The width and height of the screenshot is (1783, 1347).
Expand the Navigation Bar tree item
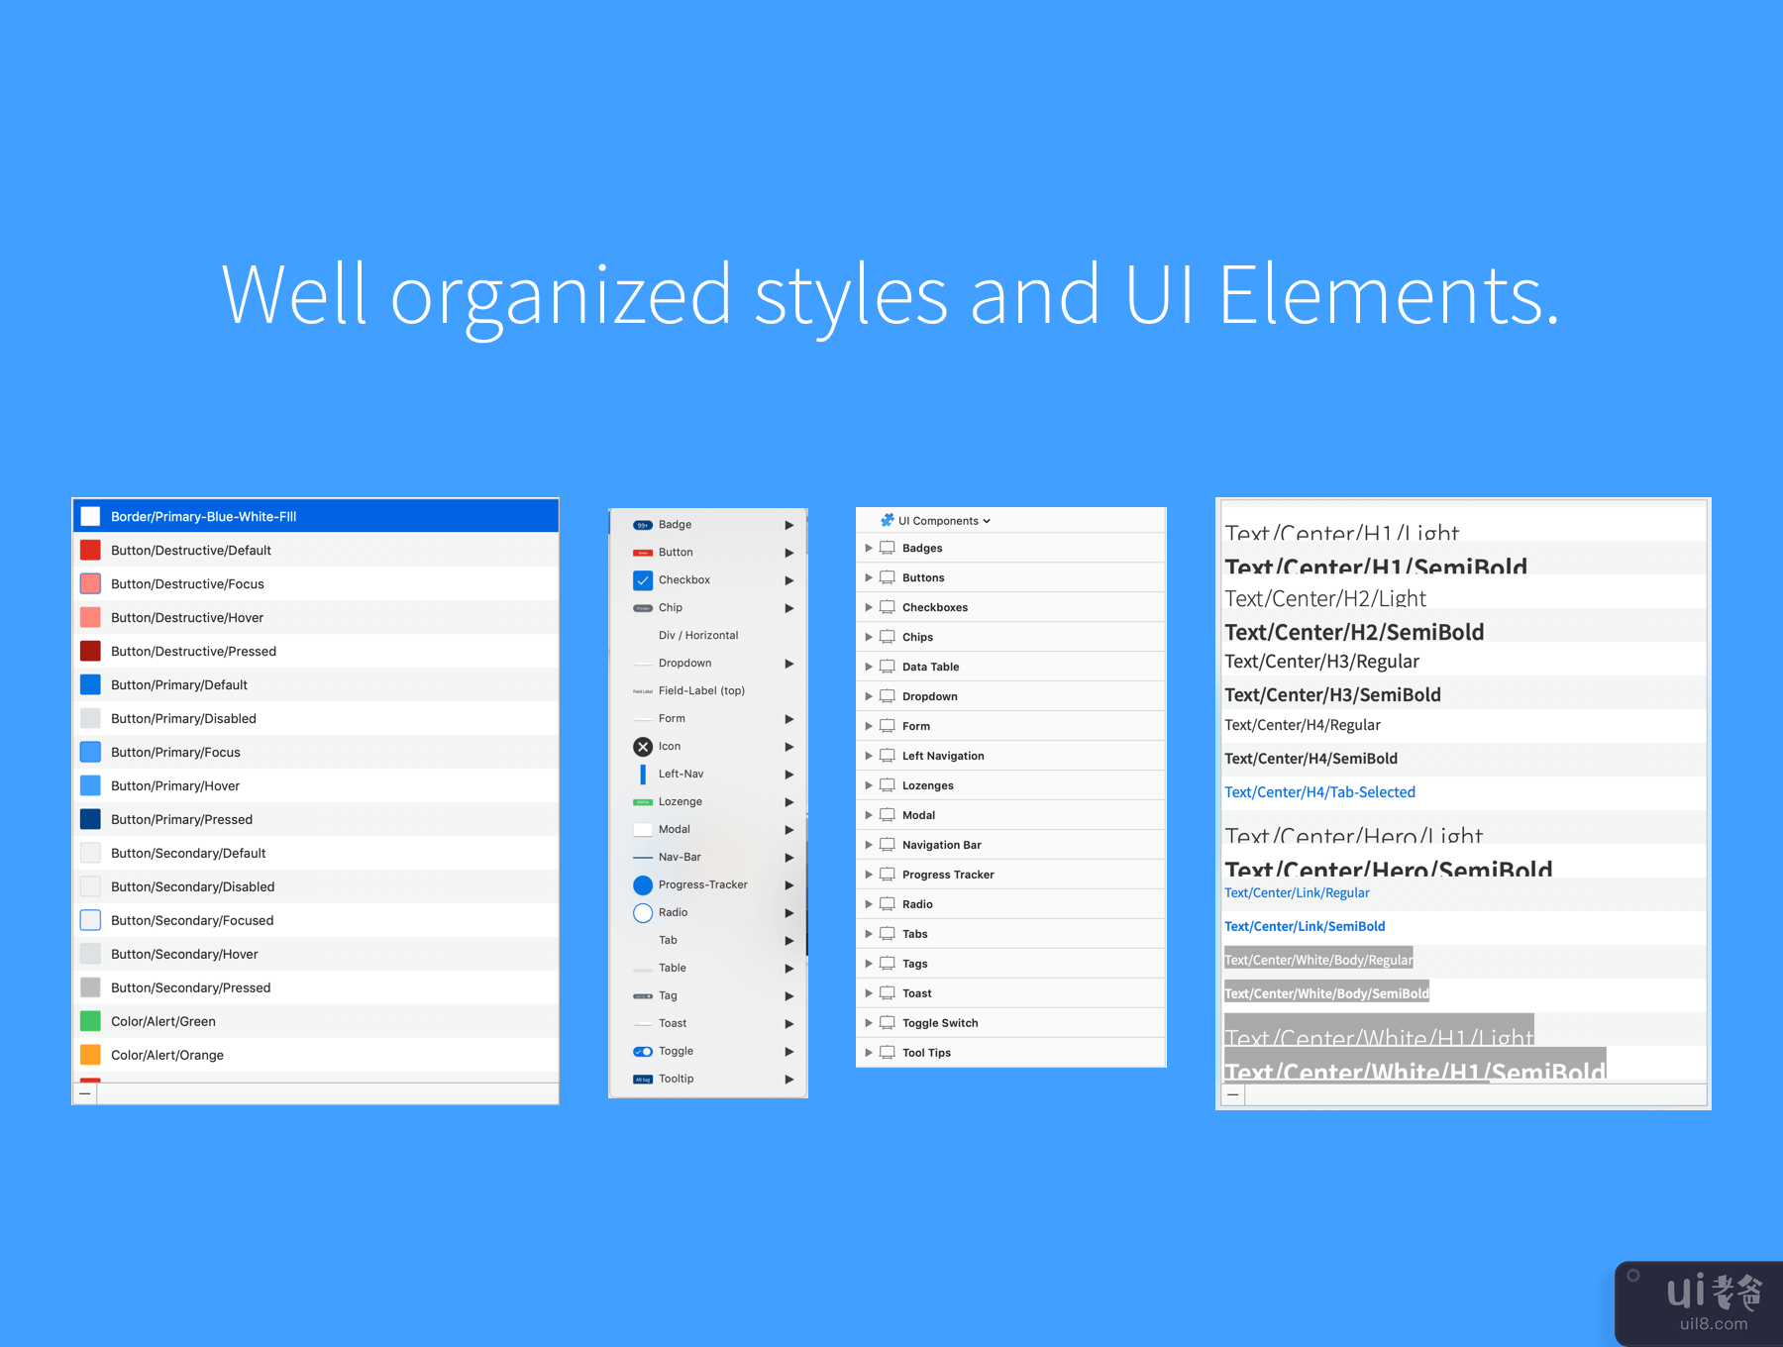(x=869, y=845)
